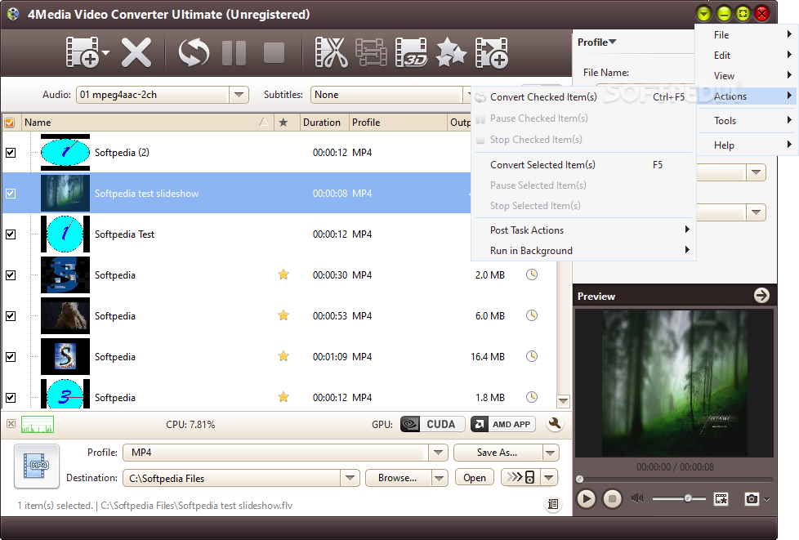Screen dimensions: 799x540
Task: Open the Effects stars icon
Action: pyautogui.click(x=451, y=52)
